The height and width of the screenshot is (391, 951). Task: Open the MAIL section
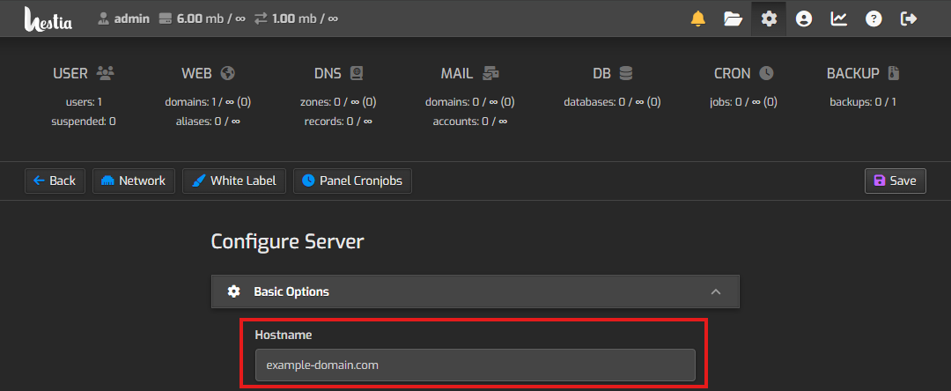coord(469,74)
